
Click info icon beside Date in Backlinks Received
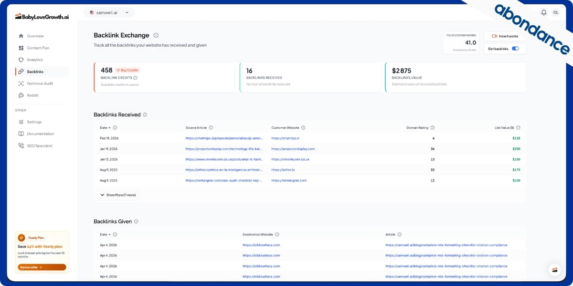pos(115,128)
